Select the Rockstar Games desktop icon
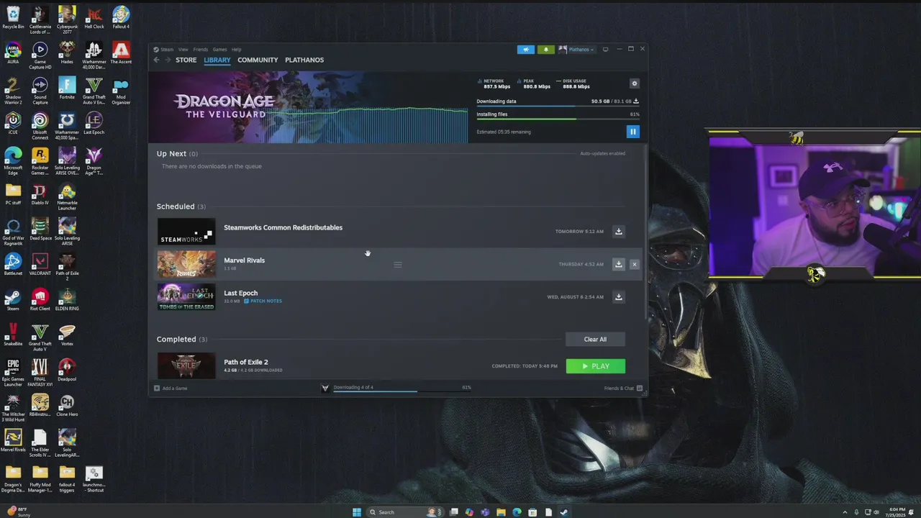921x518 pixels. pyautogui.click(x=40, y=161)
